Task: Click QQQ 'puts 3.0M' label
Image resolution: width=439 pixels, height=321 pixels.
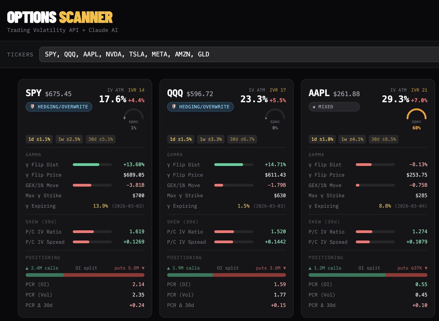Action: pos(271,268)
